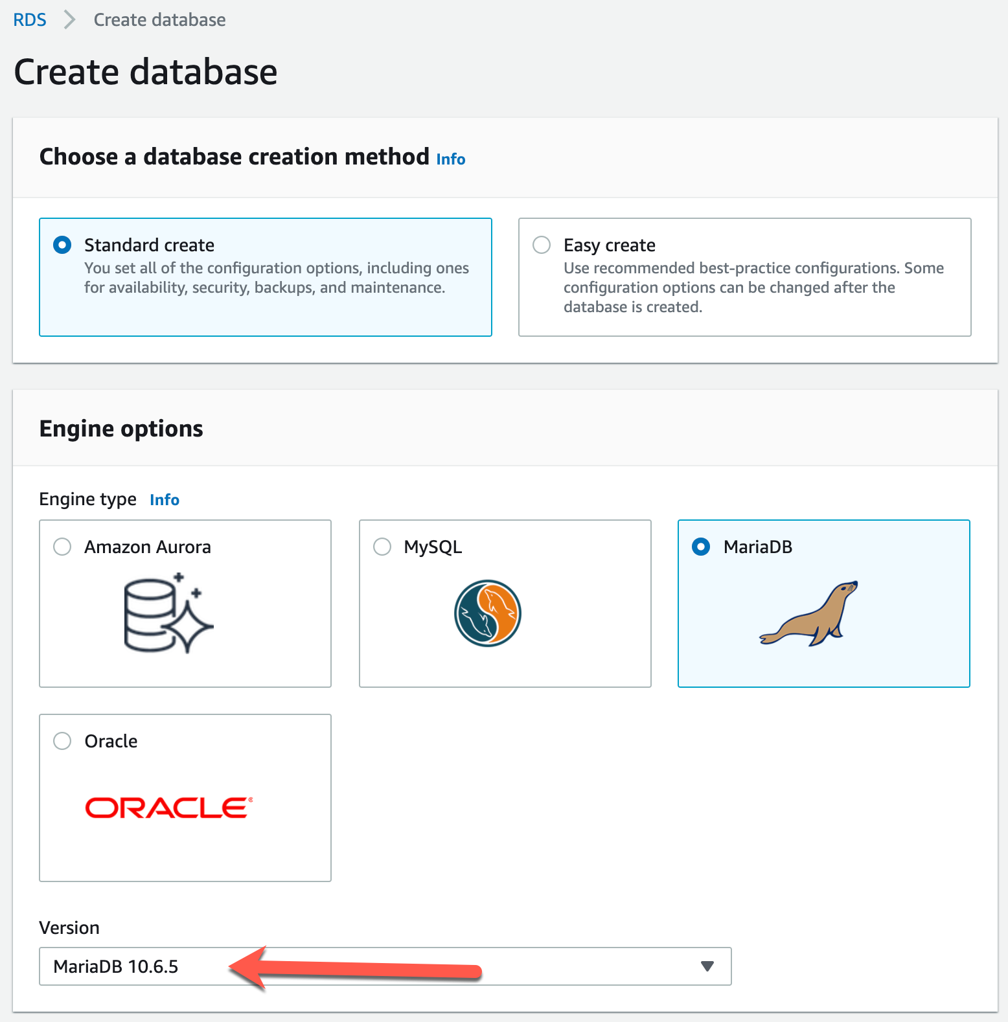Click the Create database breadcrumb item
This screenshot has width=1008, height=1022.
click(159, 20)
